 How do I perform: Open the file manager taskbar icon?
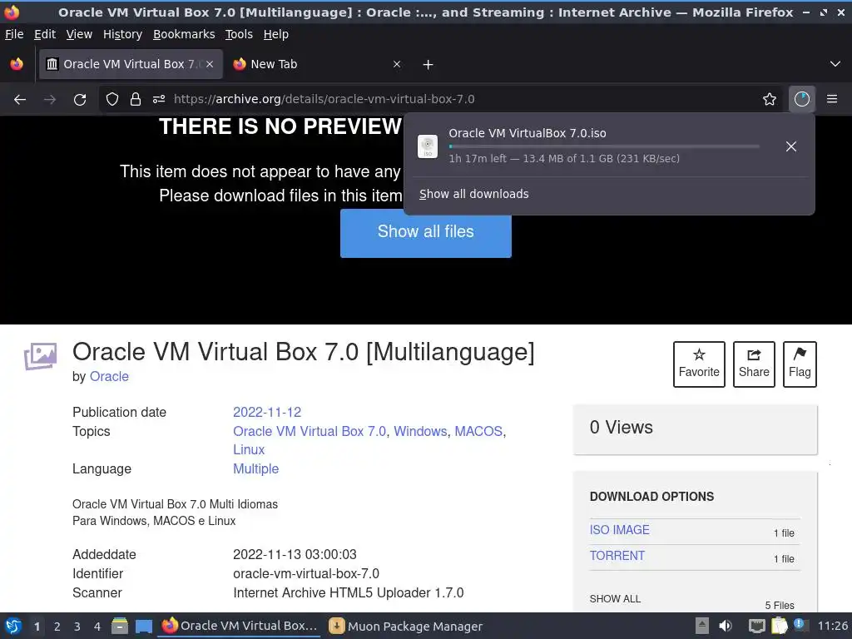coord(120,627)
